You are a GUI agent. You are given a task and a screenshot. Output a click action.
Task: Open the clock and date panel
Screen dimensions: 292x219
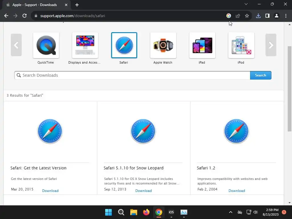(271, 212)
